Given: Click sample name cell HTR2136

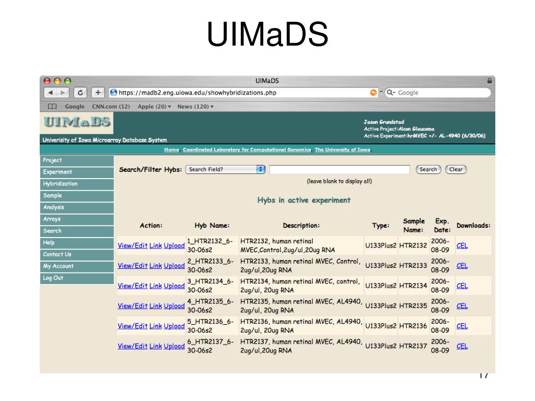Looking at the screenshot, I should click(x=413, y=326).
